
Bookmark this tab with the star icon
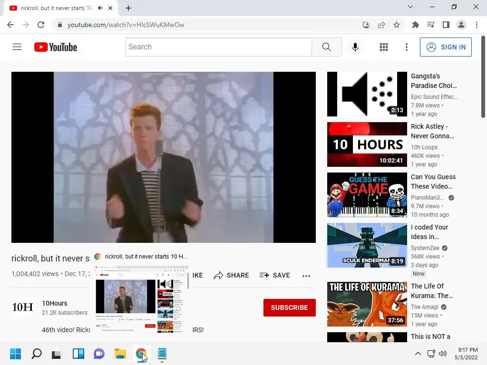click(397, 25)
